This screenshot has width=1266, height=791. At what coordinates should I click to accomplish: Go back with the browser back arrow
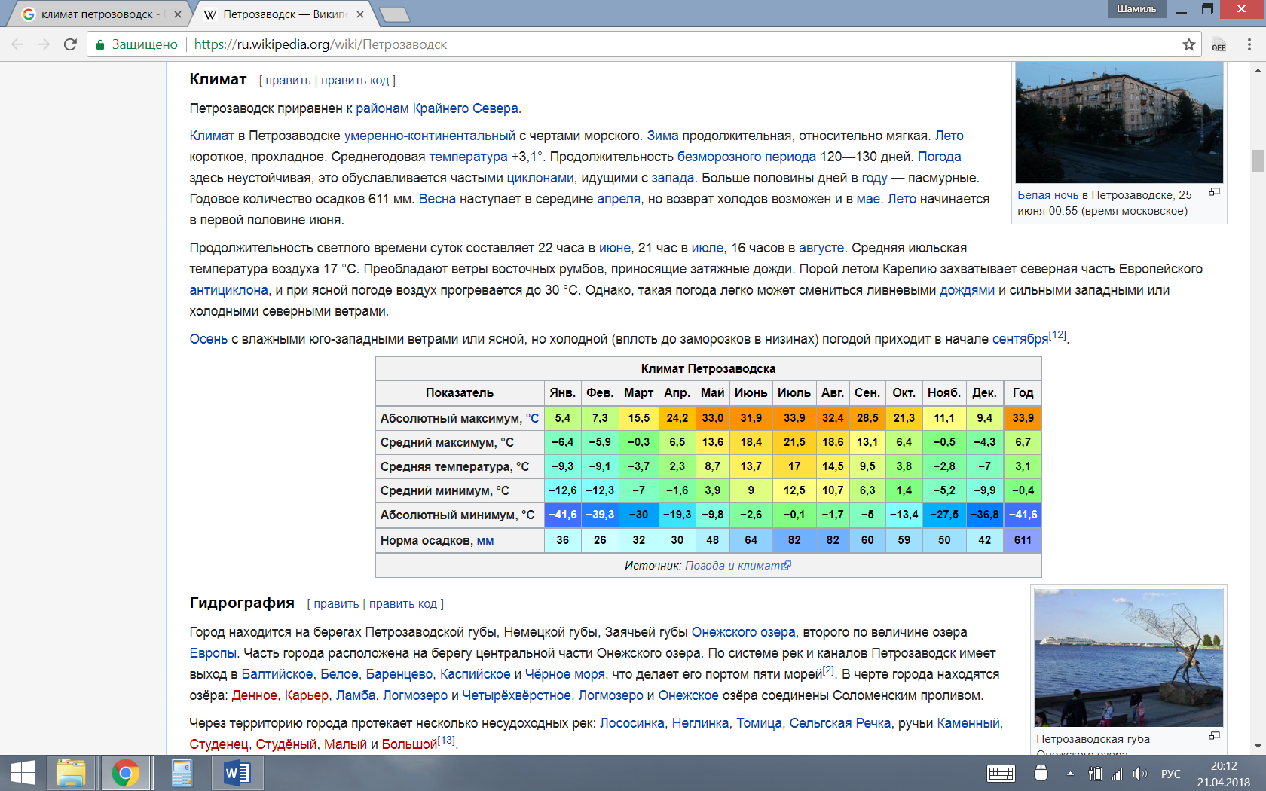coord(18,44)
